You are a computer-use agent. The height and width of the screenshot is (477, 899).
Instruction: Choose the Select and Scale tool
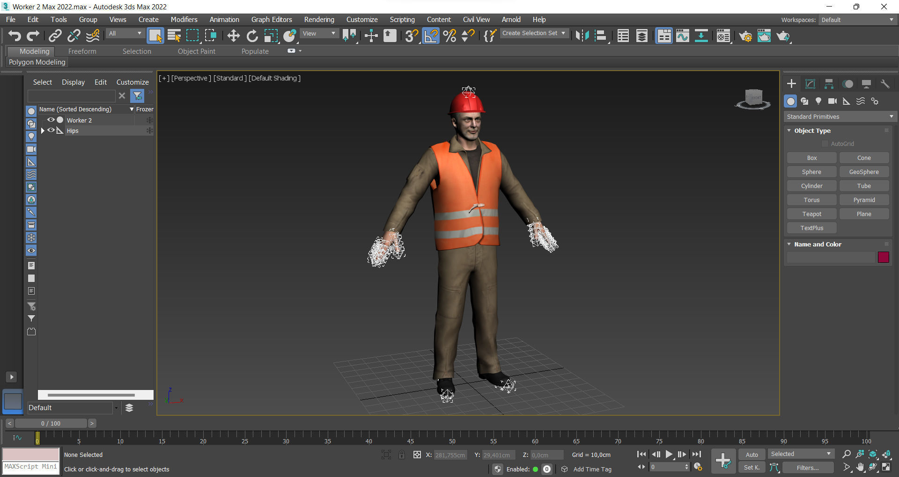point(271,36)
